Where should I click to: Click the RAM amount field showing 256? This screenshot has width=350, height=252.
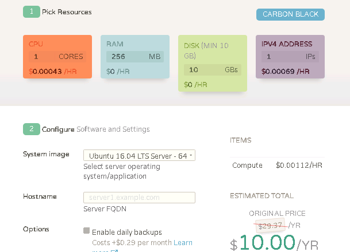click(x=125, y=57)
